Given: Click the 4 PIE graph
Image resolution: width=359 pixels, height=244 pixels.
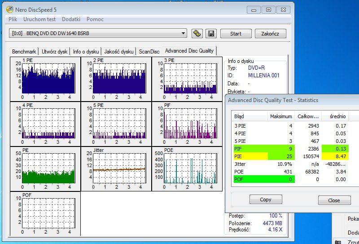Looking at the screenshot, I should coord(45,124).
